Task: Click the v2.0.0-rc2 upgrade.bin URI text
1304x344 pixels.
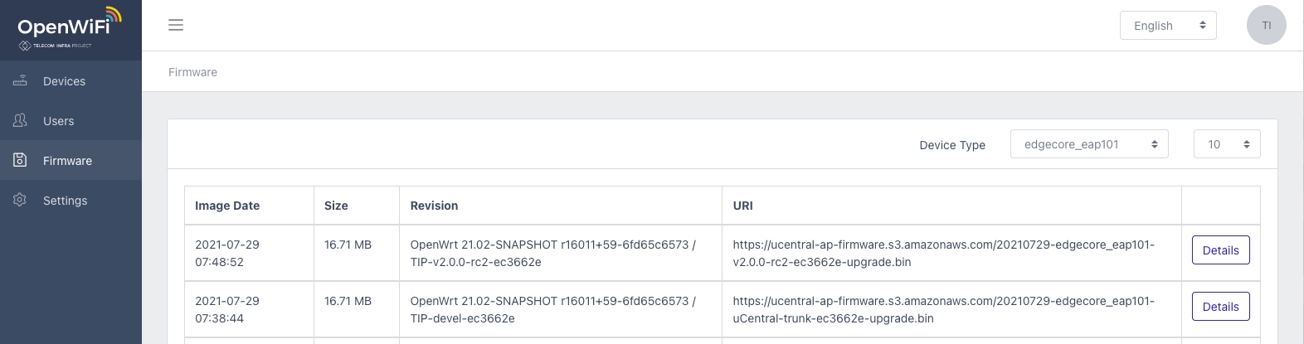Action: [943, 253]
